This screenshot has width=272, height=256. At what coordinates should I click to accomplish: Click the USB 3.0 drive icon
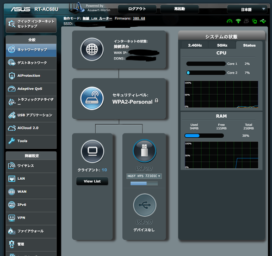tap(145, 151)
